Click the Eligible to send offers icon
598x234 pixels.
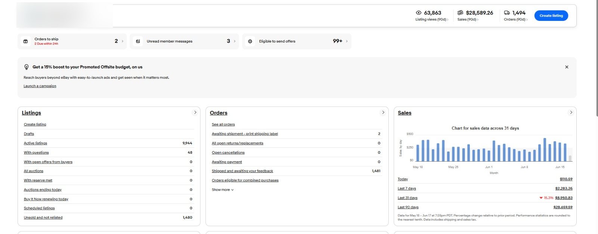(x=250, y=41)
